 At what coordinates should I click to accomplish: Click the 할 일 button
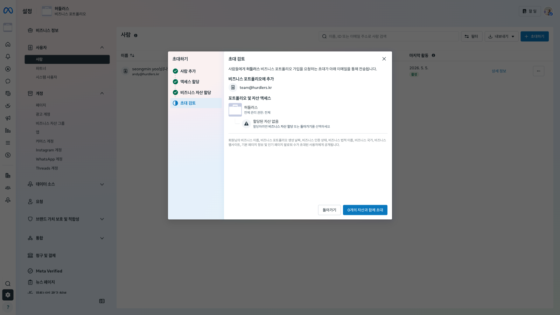point(530,11)
